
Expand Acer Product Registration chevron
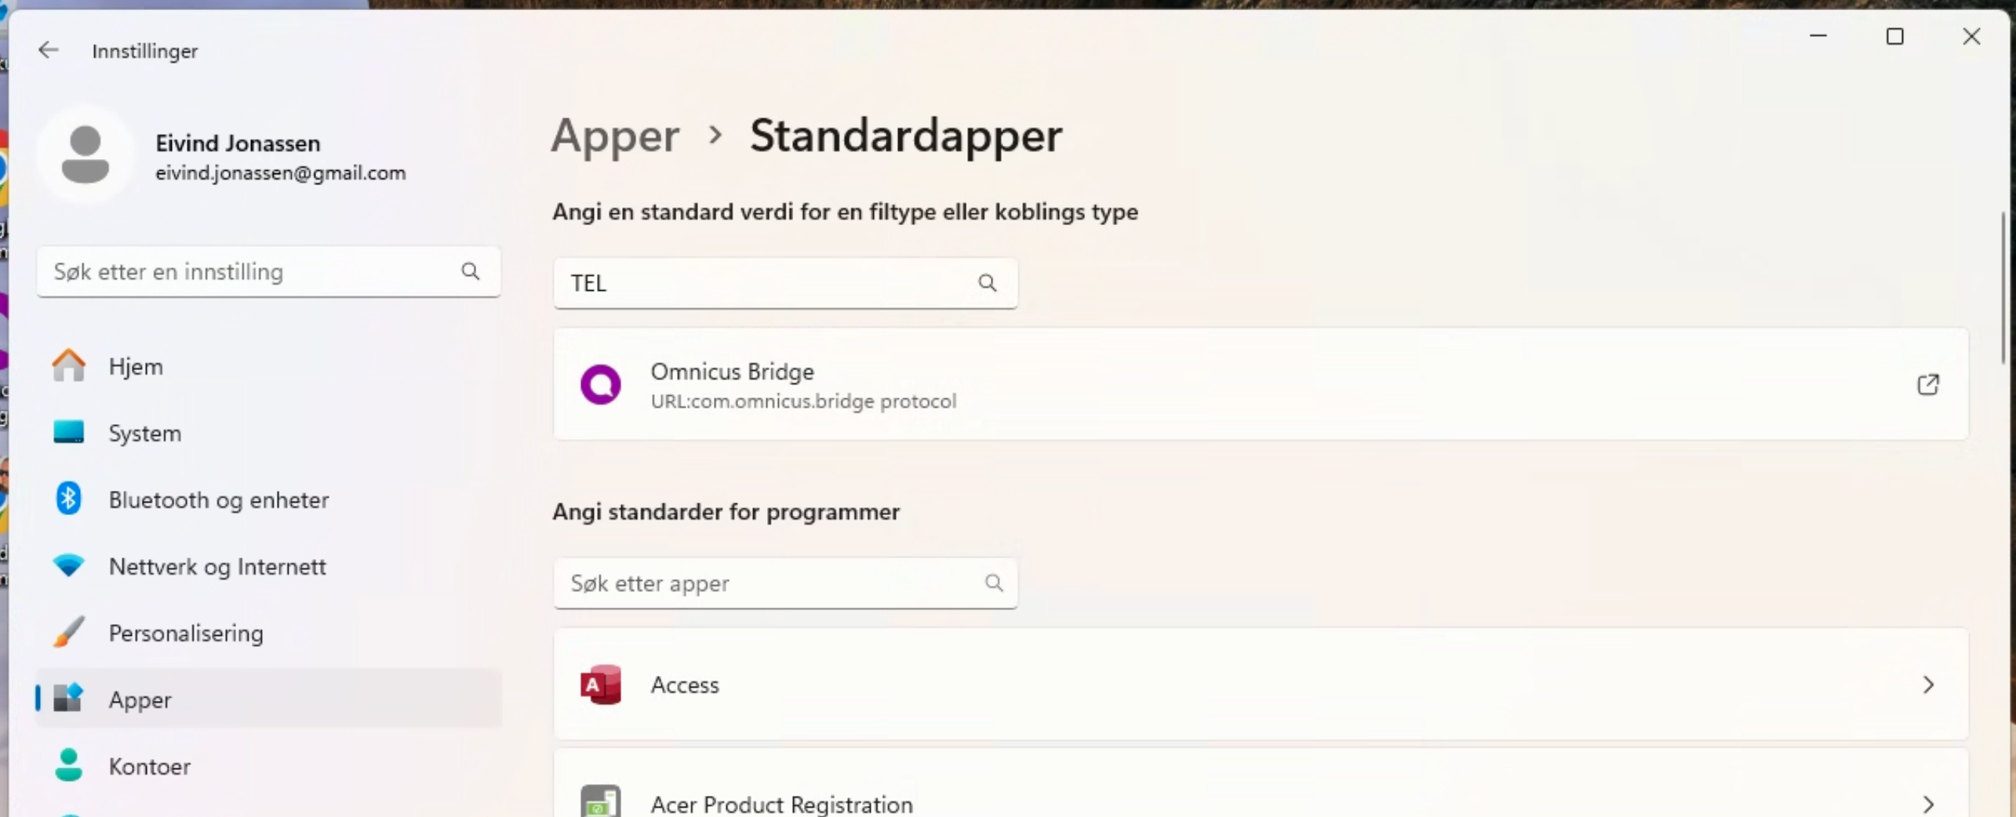1927,804
